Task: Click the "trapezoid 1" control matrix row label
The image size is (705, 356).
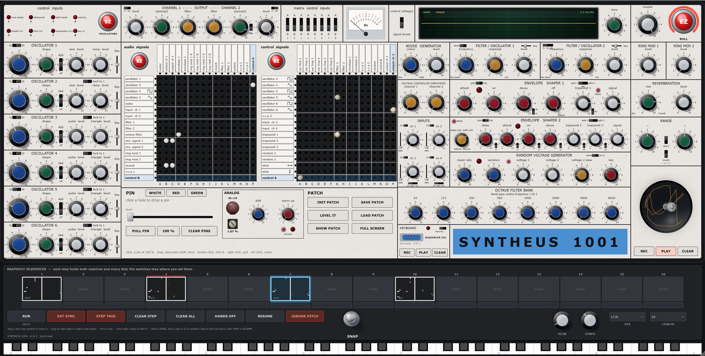Action: pos(277,135)
